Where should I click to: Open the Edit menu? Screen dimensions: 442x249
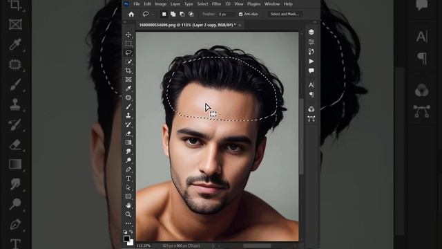(x=147, y=4)
